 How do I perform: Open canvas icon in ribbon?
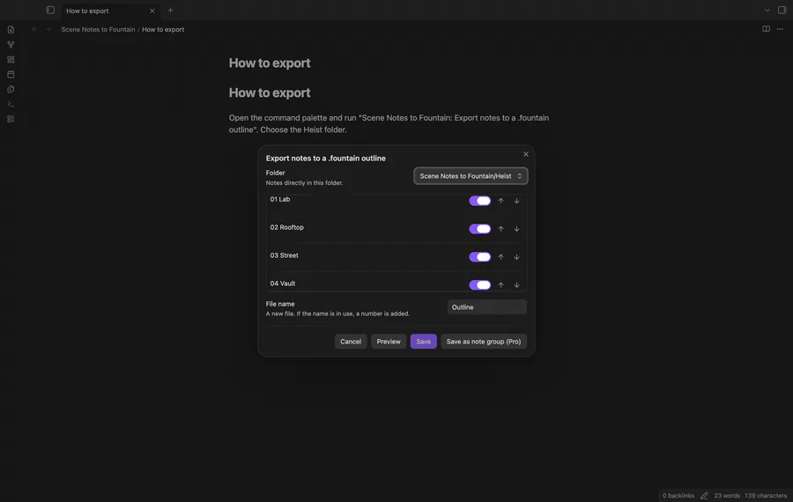pyautogui.click(x=11, y=59)
